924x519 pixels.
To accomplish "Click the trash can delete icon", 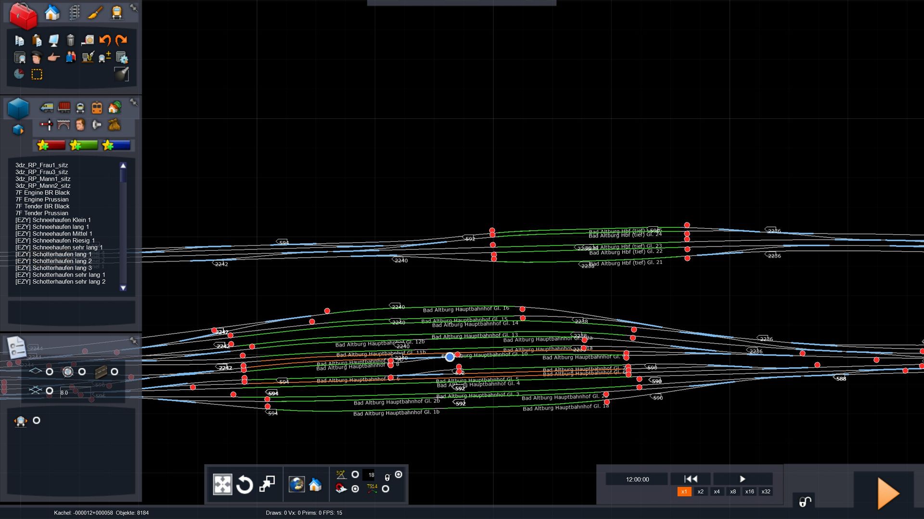I will (x=70, y=40).
